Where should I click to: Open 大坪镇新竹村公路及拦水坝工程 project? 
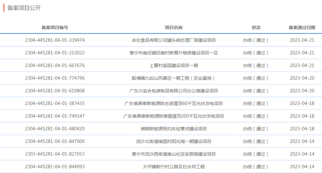point(173,167)
